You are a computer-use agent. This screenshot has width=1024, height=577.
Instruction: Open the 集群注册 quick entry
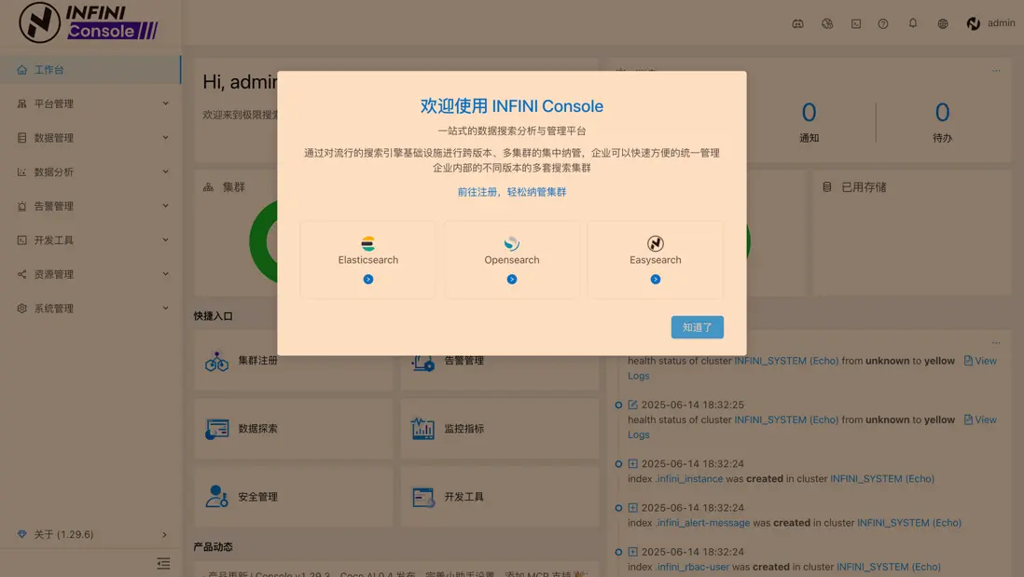[293, 361]
